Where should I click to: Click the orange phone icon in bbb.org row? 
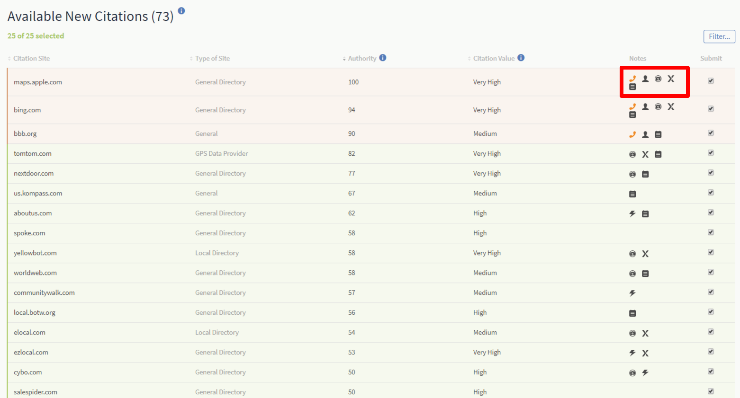(x=632, y=134)
